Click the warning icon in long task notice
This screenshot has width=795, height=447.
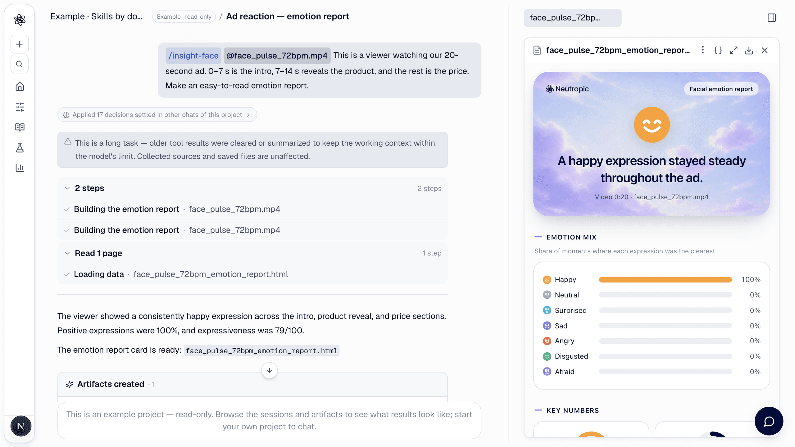(68, 142)
